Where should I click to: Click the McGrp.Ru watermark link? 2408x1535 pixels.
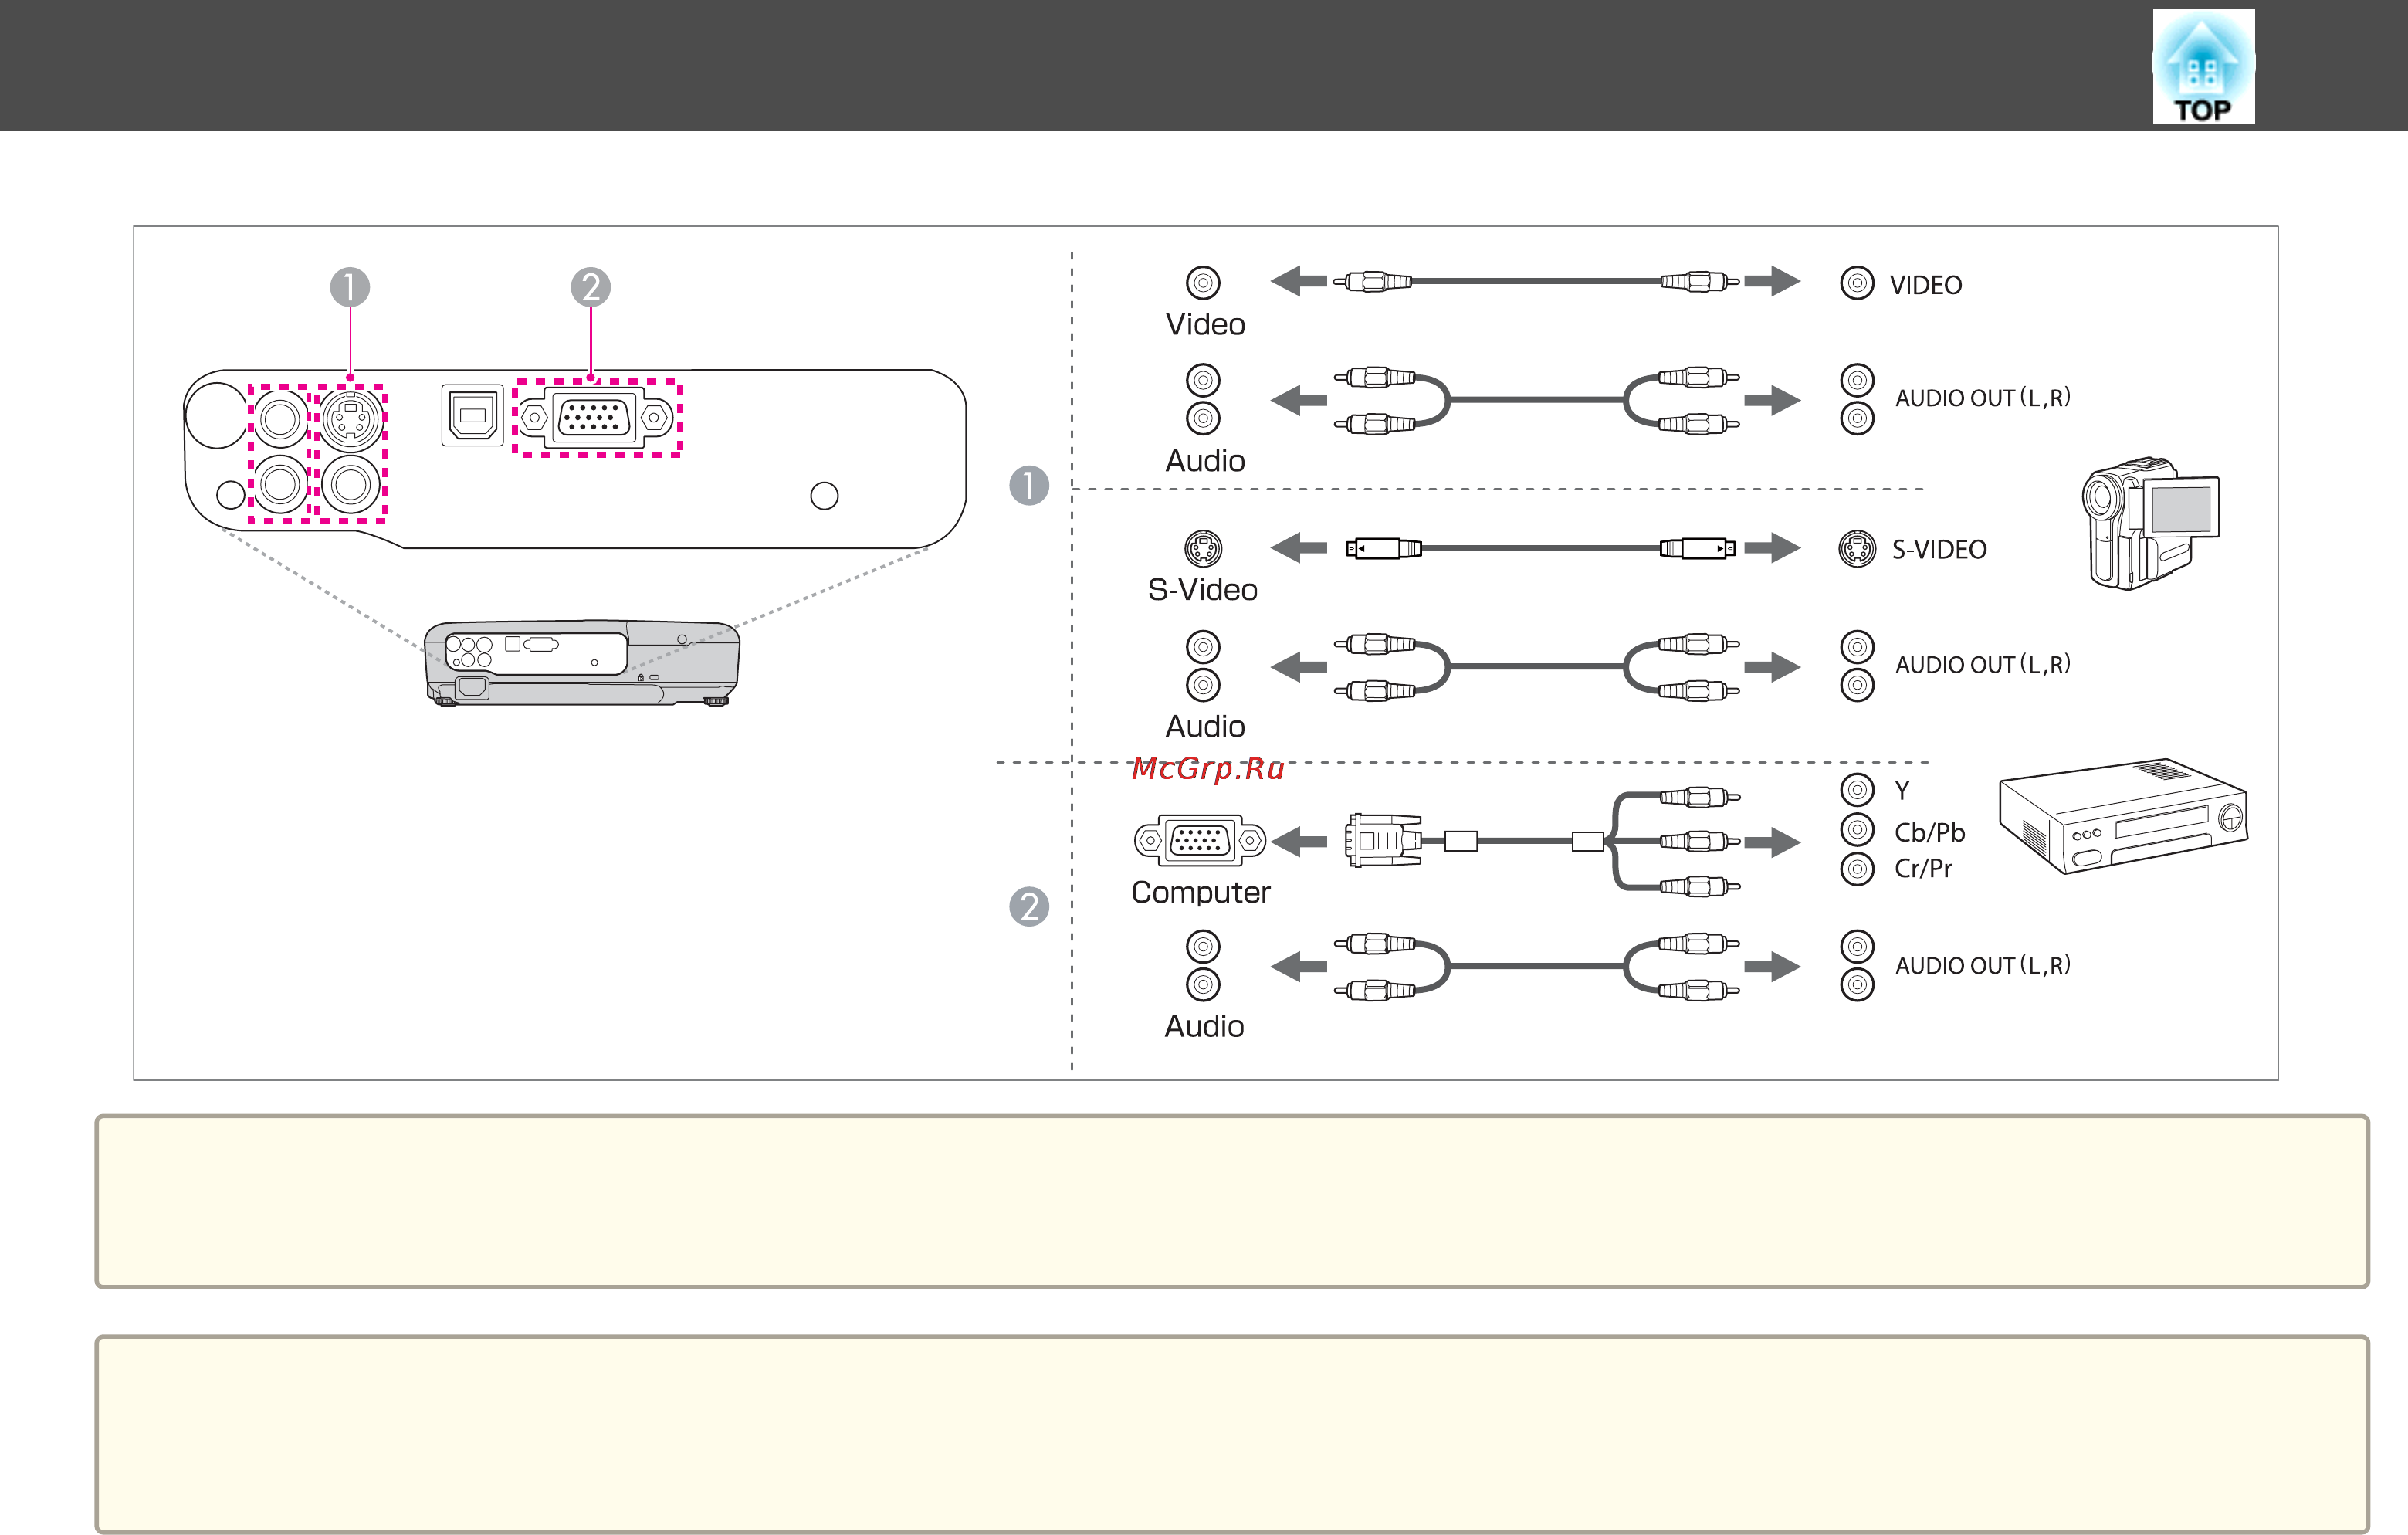(1207, 768)
